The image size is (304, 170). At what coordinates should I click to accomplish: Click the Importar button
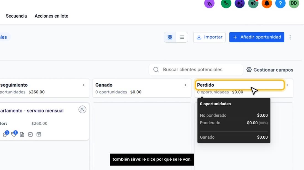click(x=209, y=37)
